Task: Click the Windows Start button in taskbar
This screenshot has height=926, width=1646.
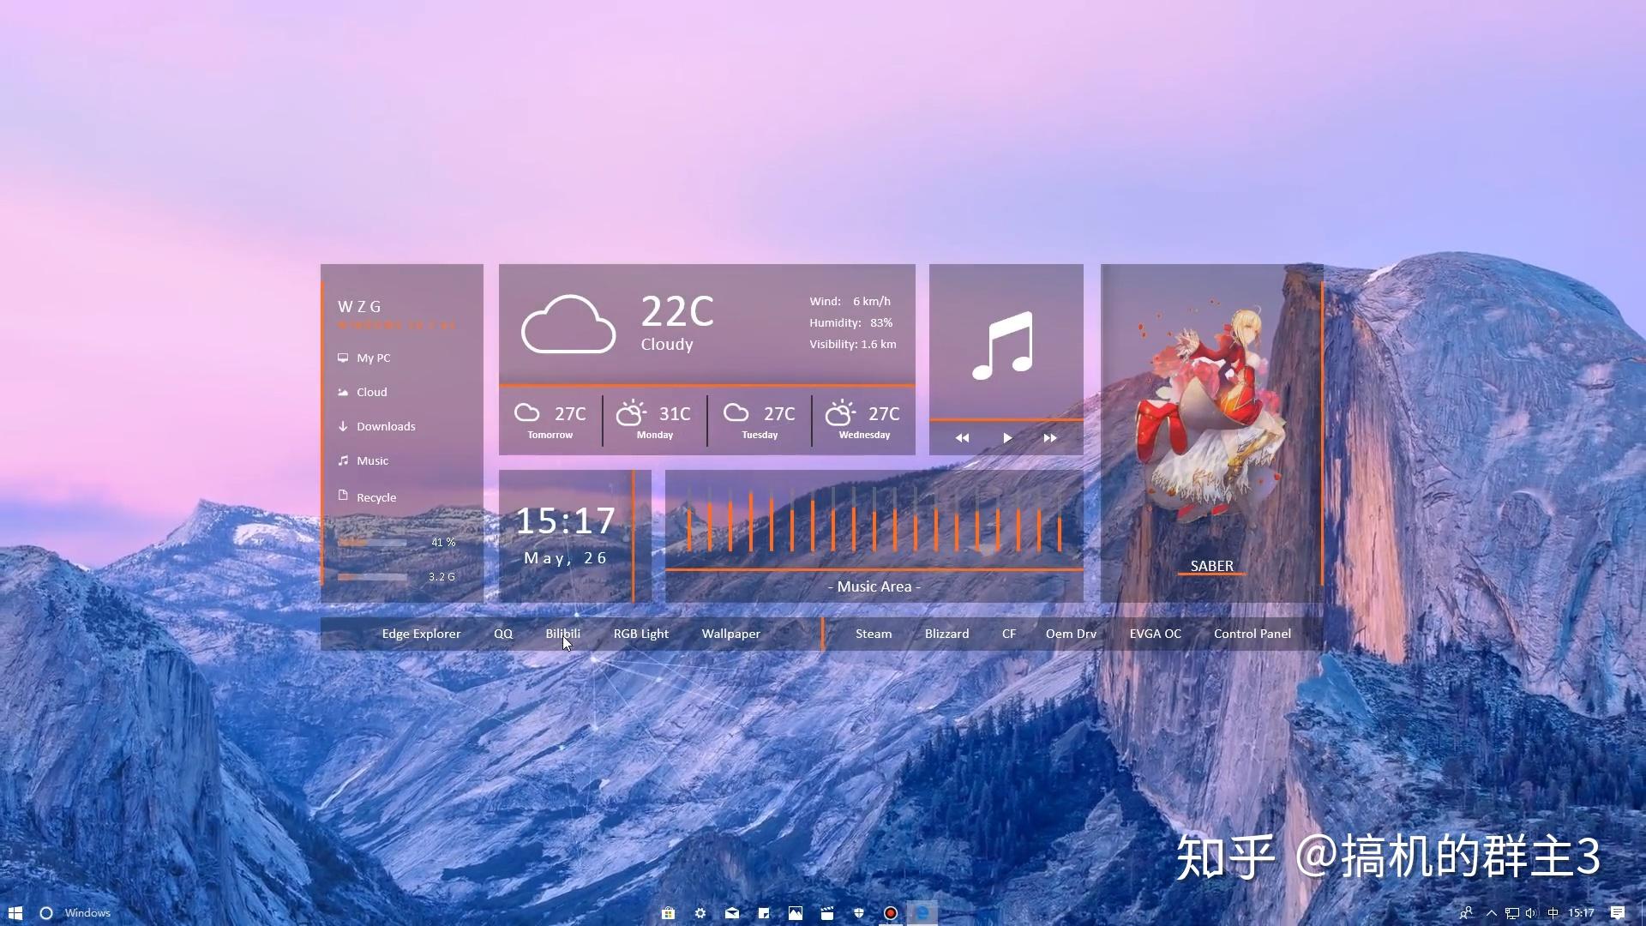Action: 15,912
